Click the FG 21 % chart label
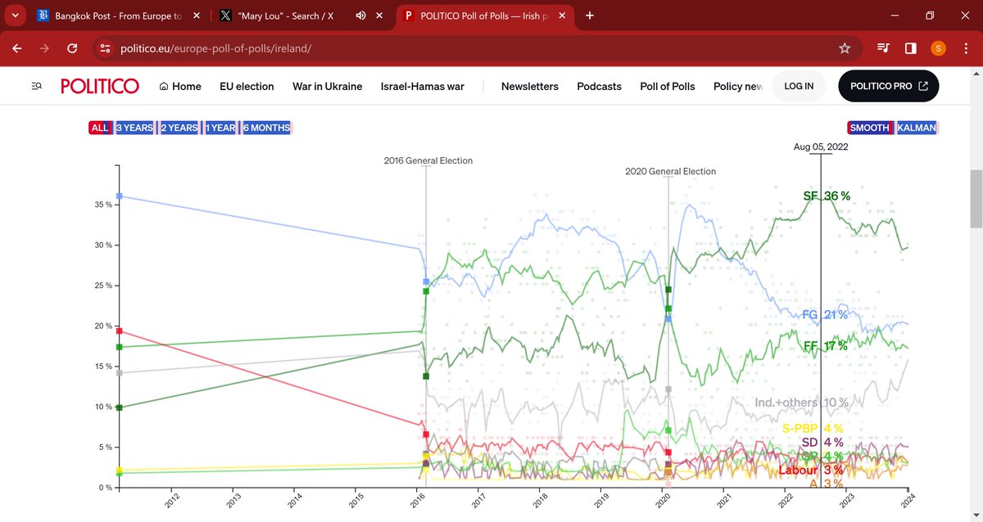Image resolution: width=983 pixels, height=522 pixels. tap(825, 315)
